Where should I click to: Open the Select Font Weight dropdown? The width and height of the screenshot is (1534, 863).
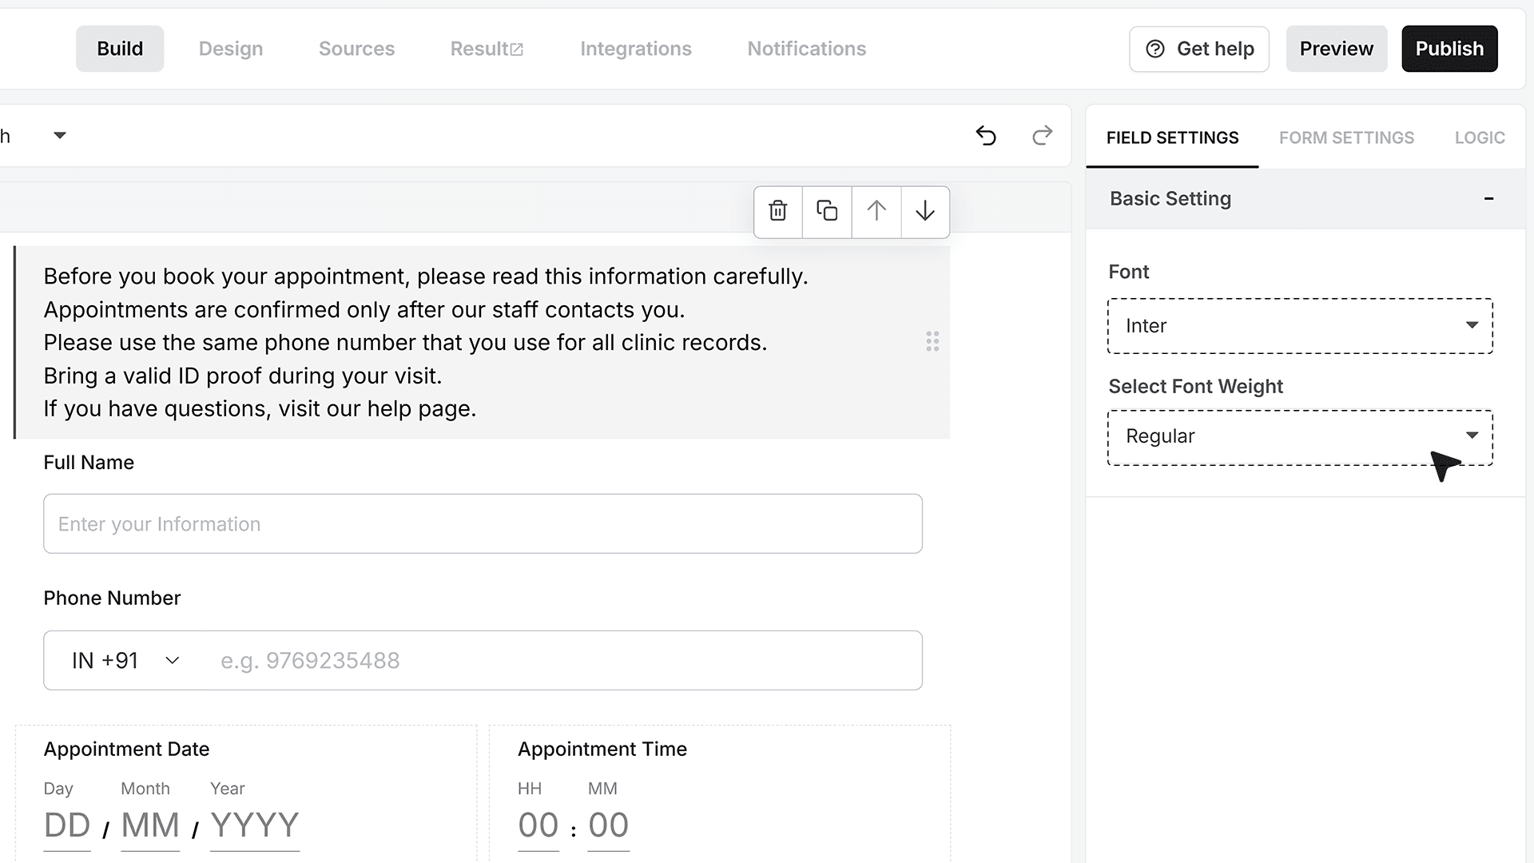point(1300,437)
